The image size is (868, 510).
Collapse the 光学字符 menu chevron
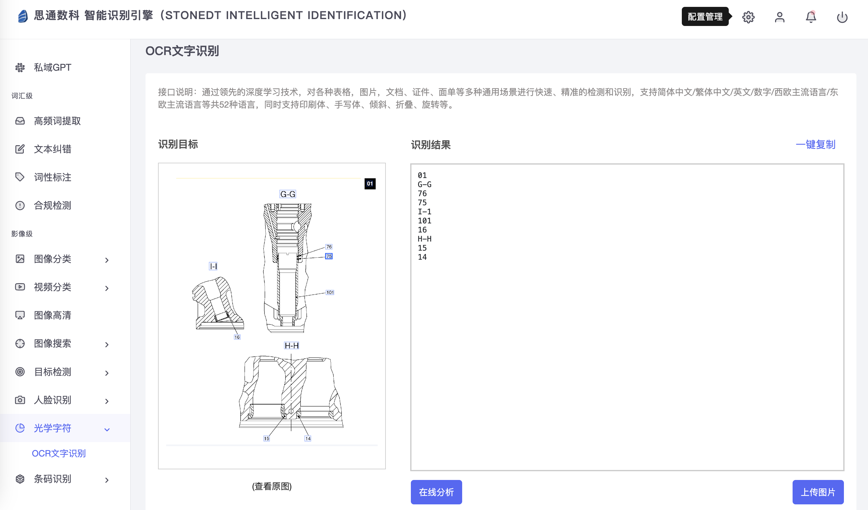[107, 429]
